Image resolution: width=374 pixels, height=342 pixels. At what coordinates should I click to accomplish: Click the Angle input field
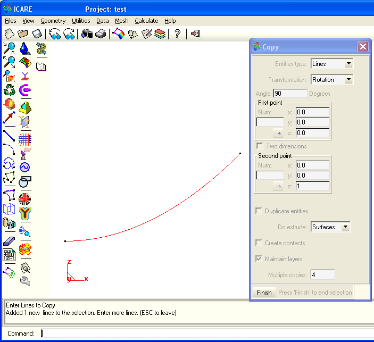[290, 93]
